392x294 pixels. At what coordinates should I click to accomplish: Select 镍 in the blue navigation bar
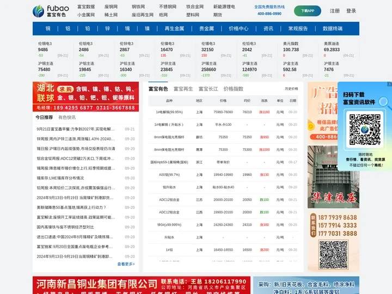click(x=147, y=28)
